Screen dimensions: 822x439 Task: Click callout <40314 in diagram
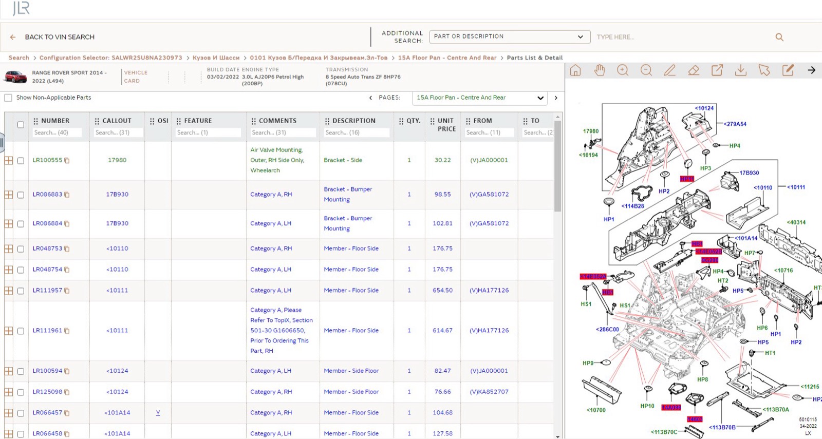[x=796, y=222]
